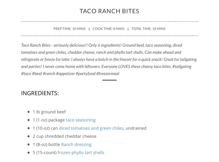The width and height of the screenshot is (219, 162).
Task: Click the Cook Time: 8 mins label
Action: click(x=108, y=29)
